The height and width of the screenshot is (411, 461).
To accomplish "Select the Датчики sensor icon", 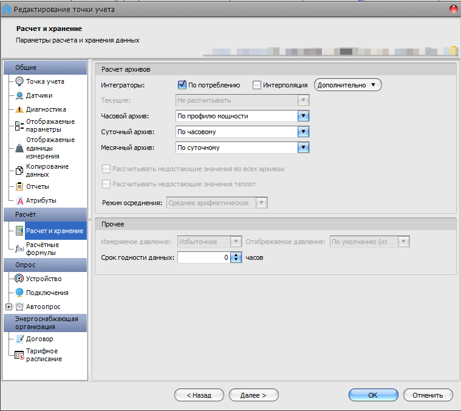I will pyautogui.click(x=19, y=95).
